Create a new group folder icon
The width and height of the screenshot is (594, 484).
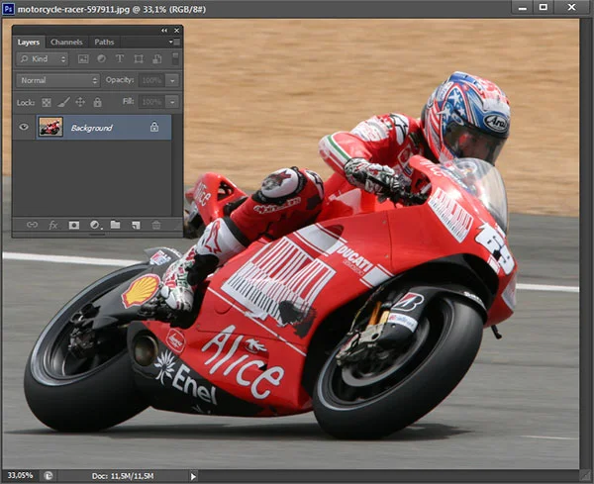tap(115, 225)
